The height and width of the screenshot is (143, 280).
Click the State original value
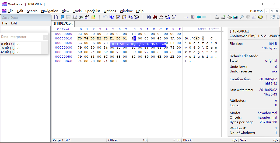tap(271, 61)
